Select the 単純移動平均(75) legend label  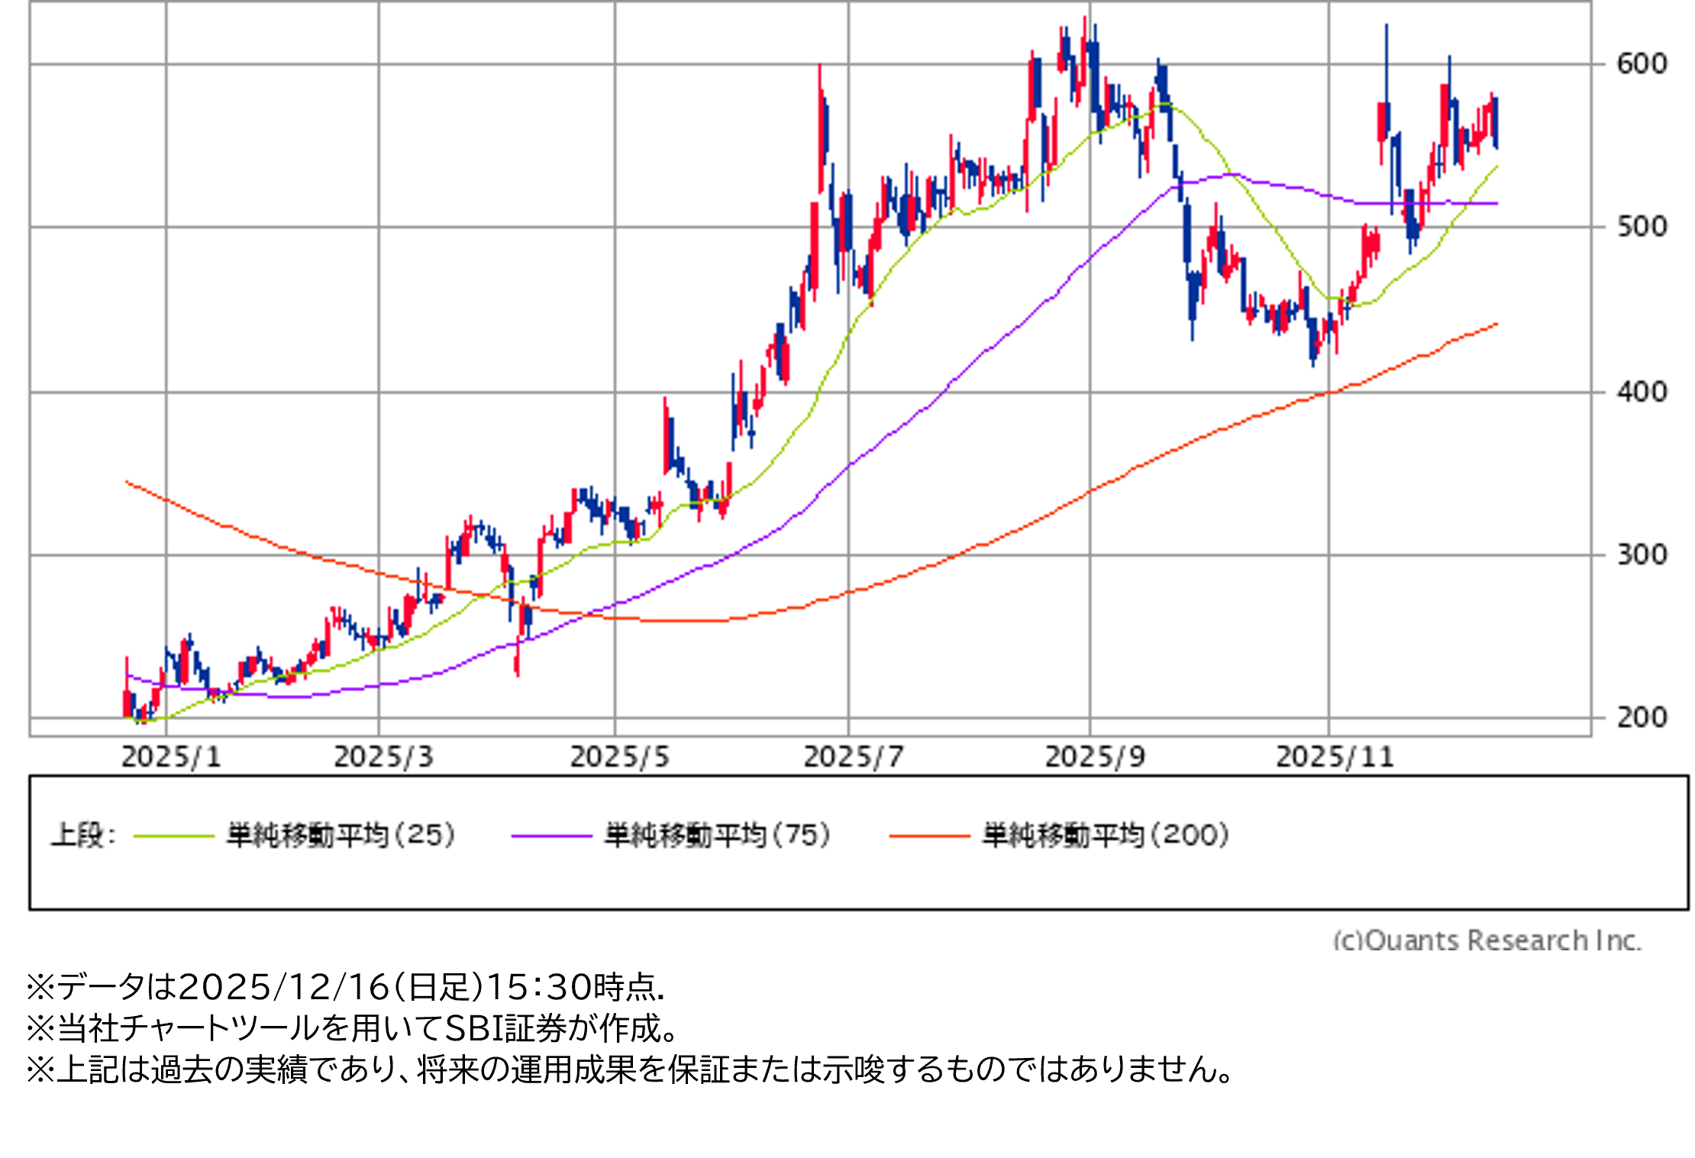coord(717,835)
